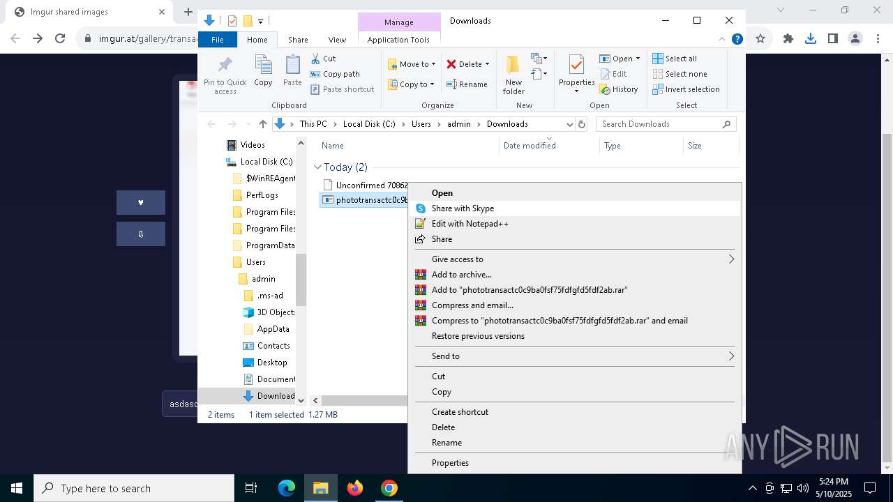Open Chrome extensions puzzle icon
The image size is (893, 502).
(x=788, y=39)
